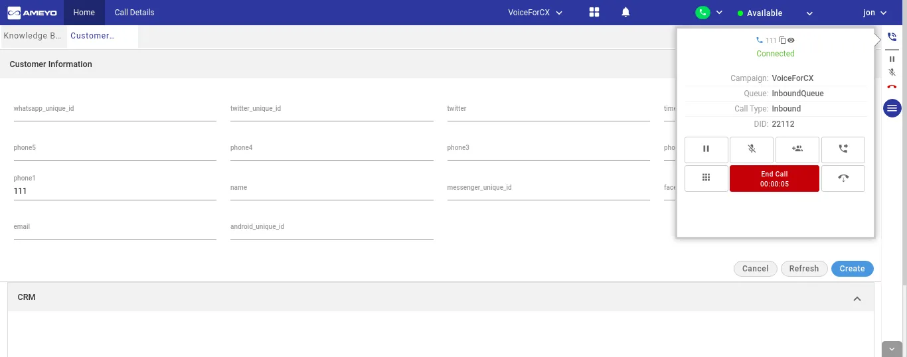Edit the phone1 field containing 111

pos(115,191)
